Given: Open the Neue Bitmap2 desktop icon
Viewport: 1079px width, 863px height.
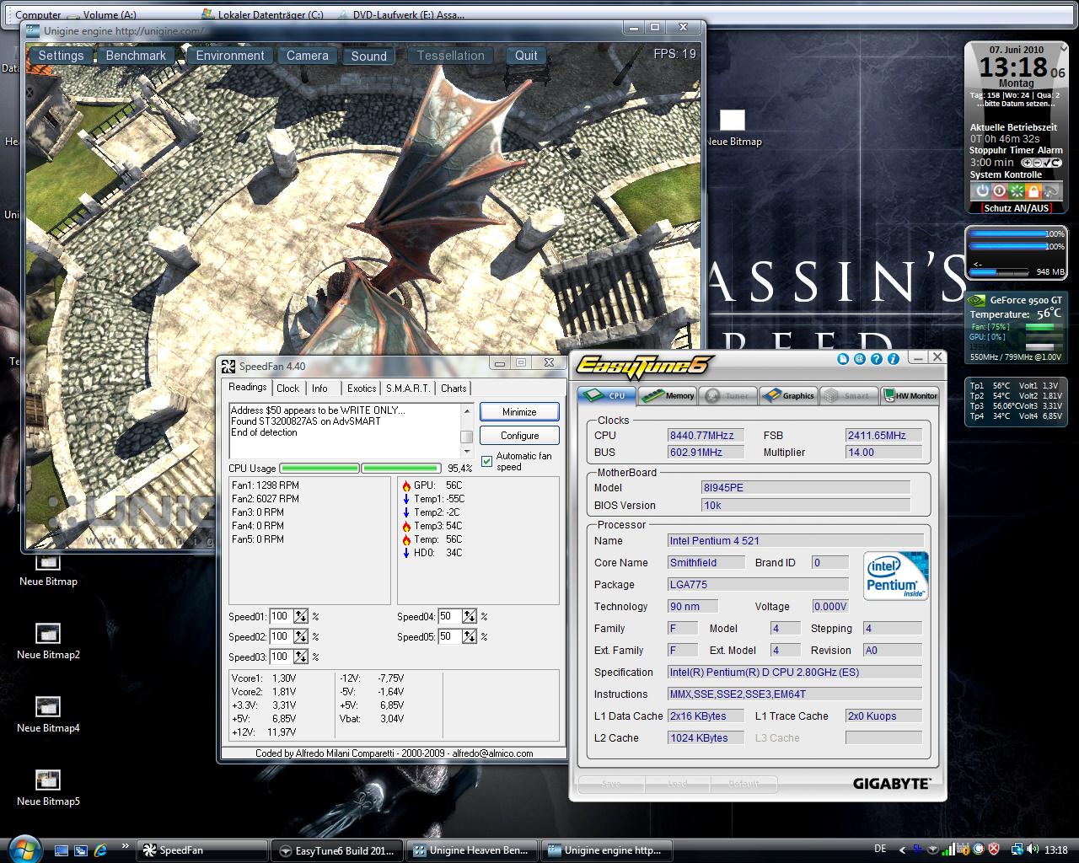Looking at the screenshot, I should tap(48, 634).
